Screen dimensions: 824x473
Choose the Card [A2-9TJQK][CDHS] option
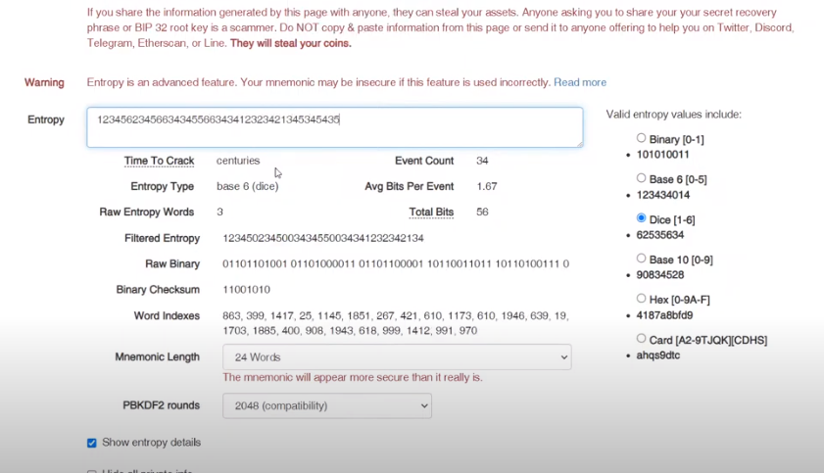[x=642, y=339]
